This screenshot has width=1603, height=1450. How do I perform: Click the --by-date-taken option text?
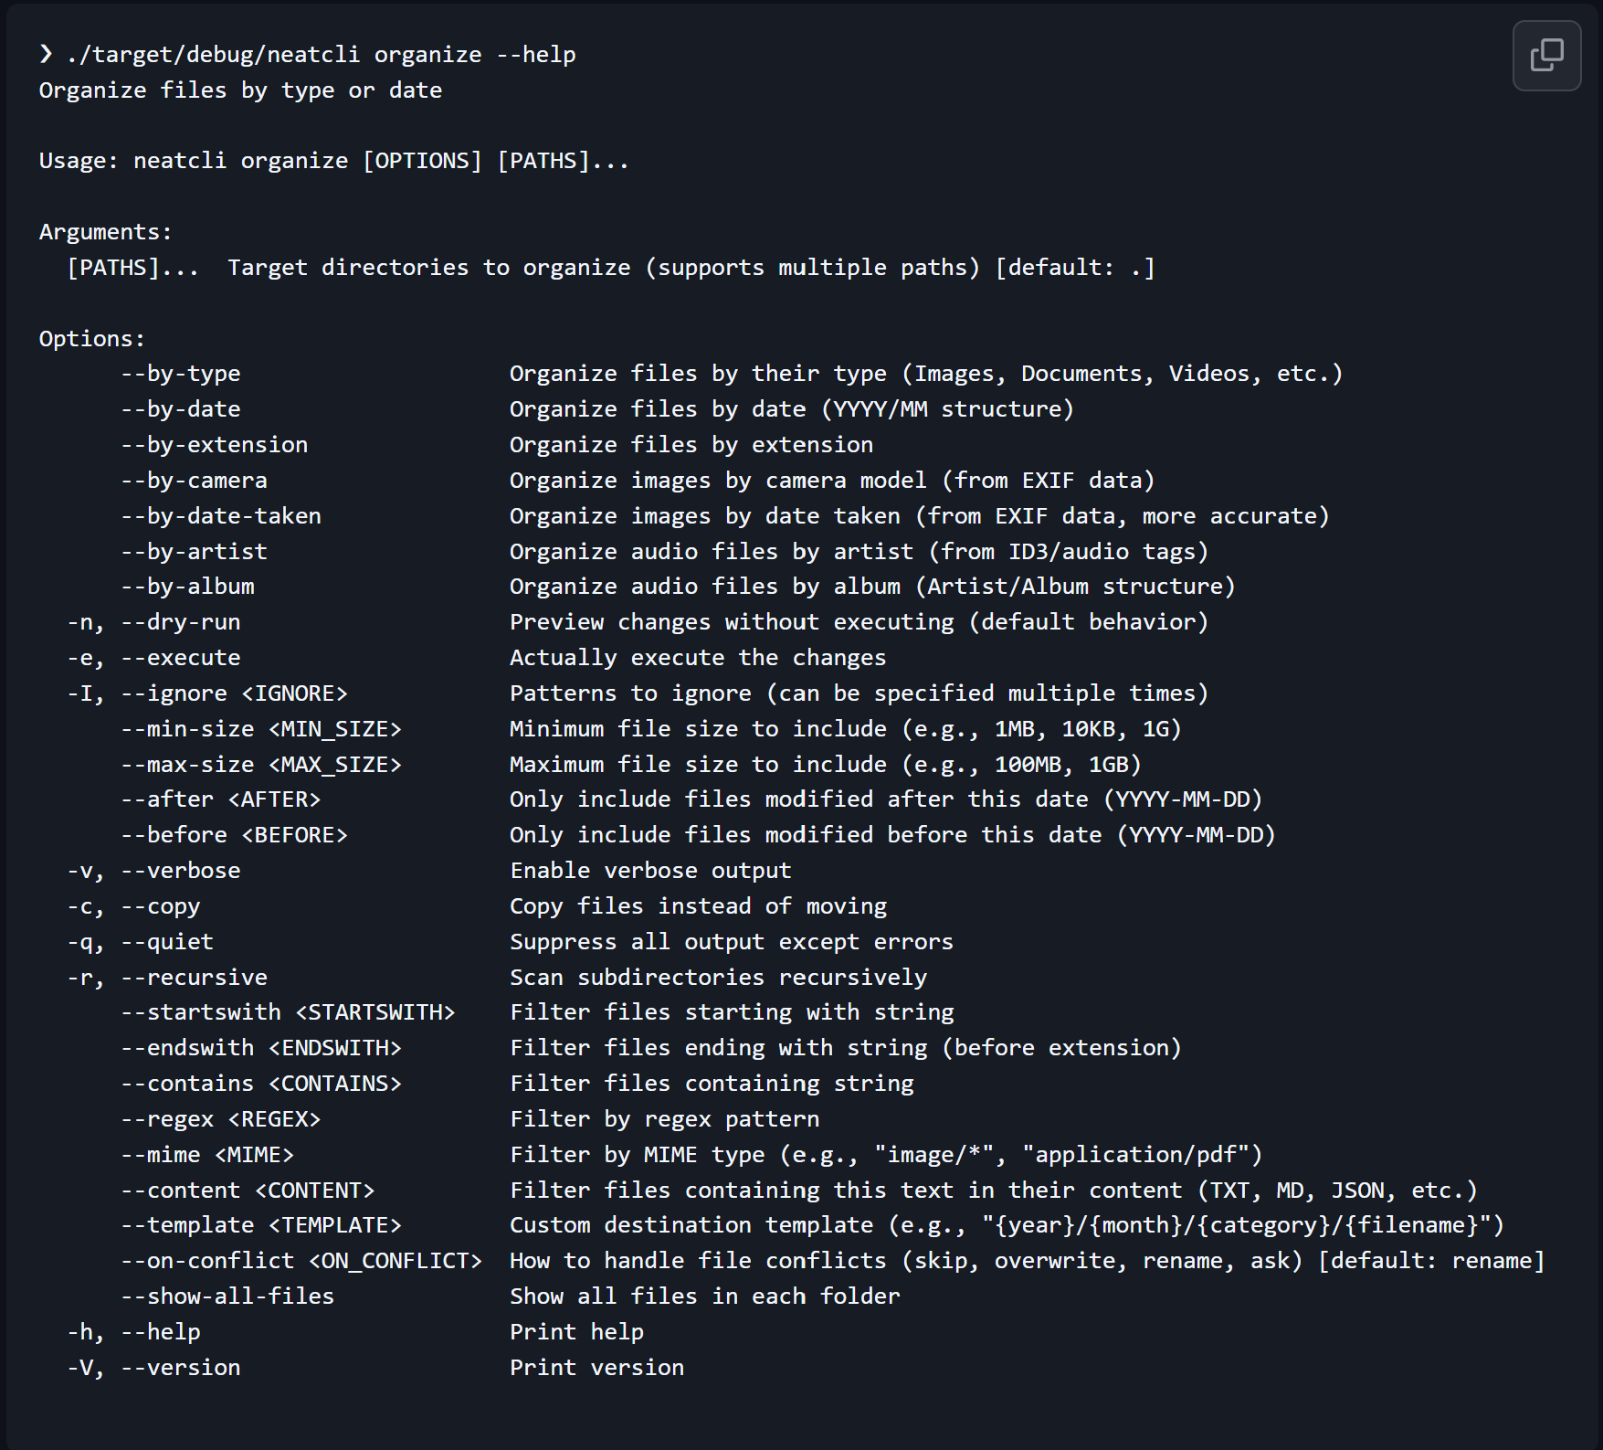221,516
